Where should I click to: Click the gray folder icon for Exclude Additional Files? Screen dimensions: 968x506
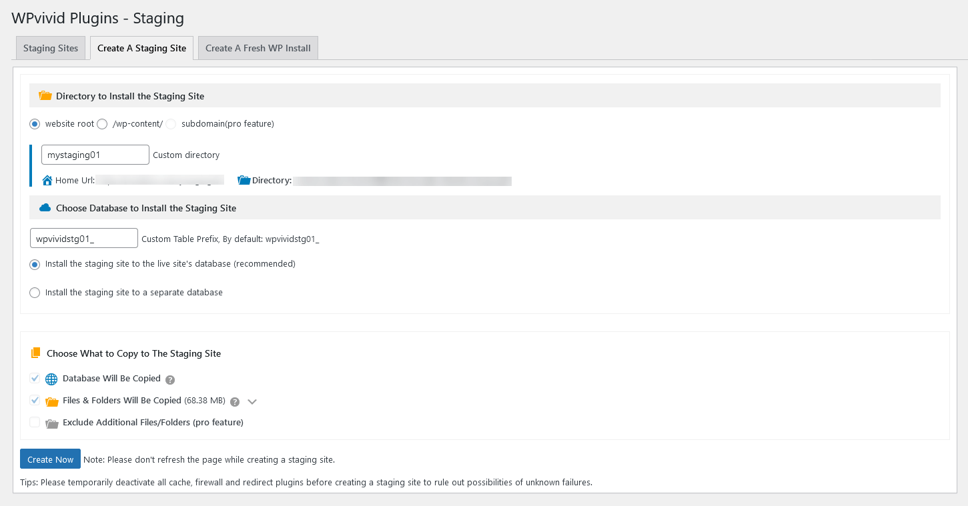[x=52, y=423]
